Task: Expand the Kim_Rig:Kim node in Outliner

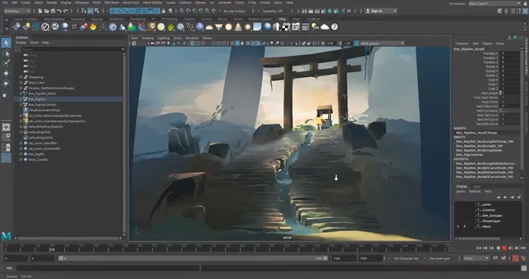Action: 20,100
